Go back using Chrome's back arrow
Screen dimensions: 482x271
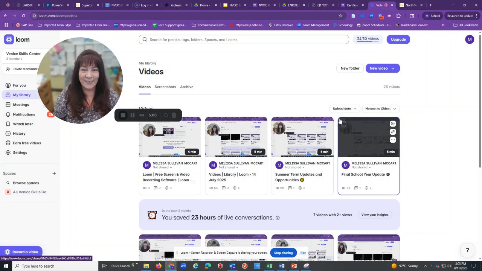(x=5, y=16)
